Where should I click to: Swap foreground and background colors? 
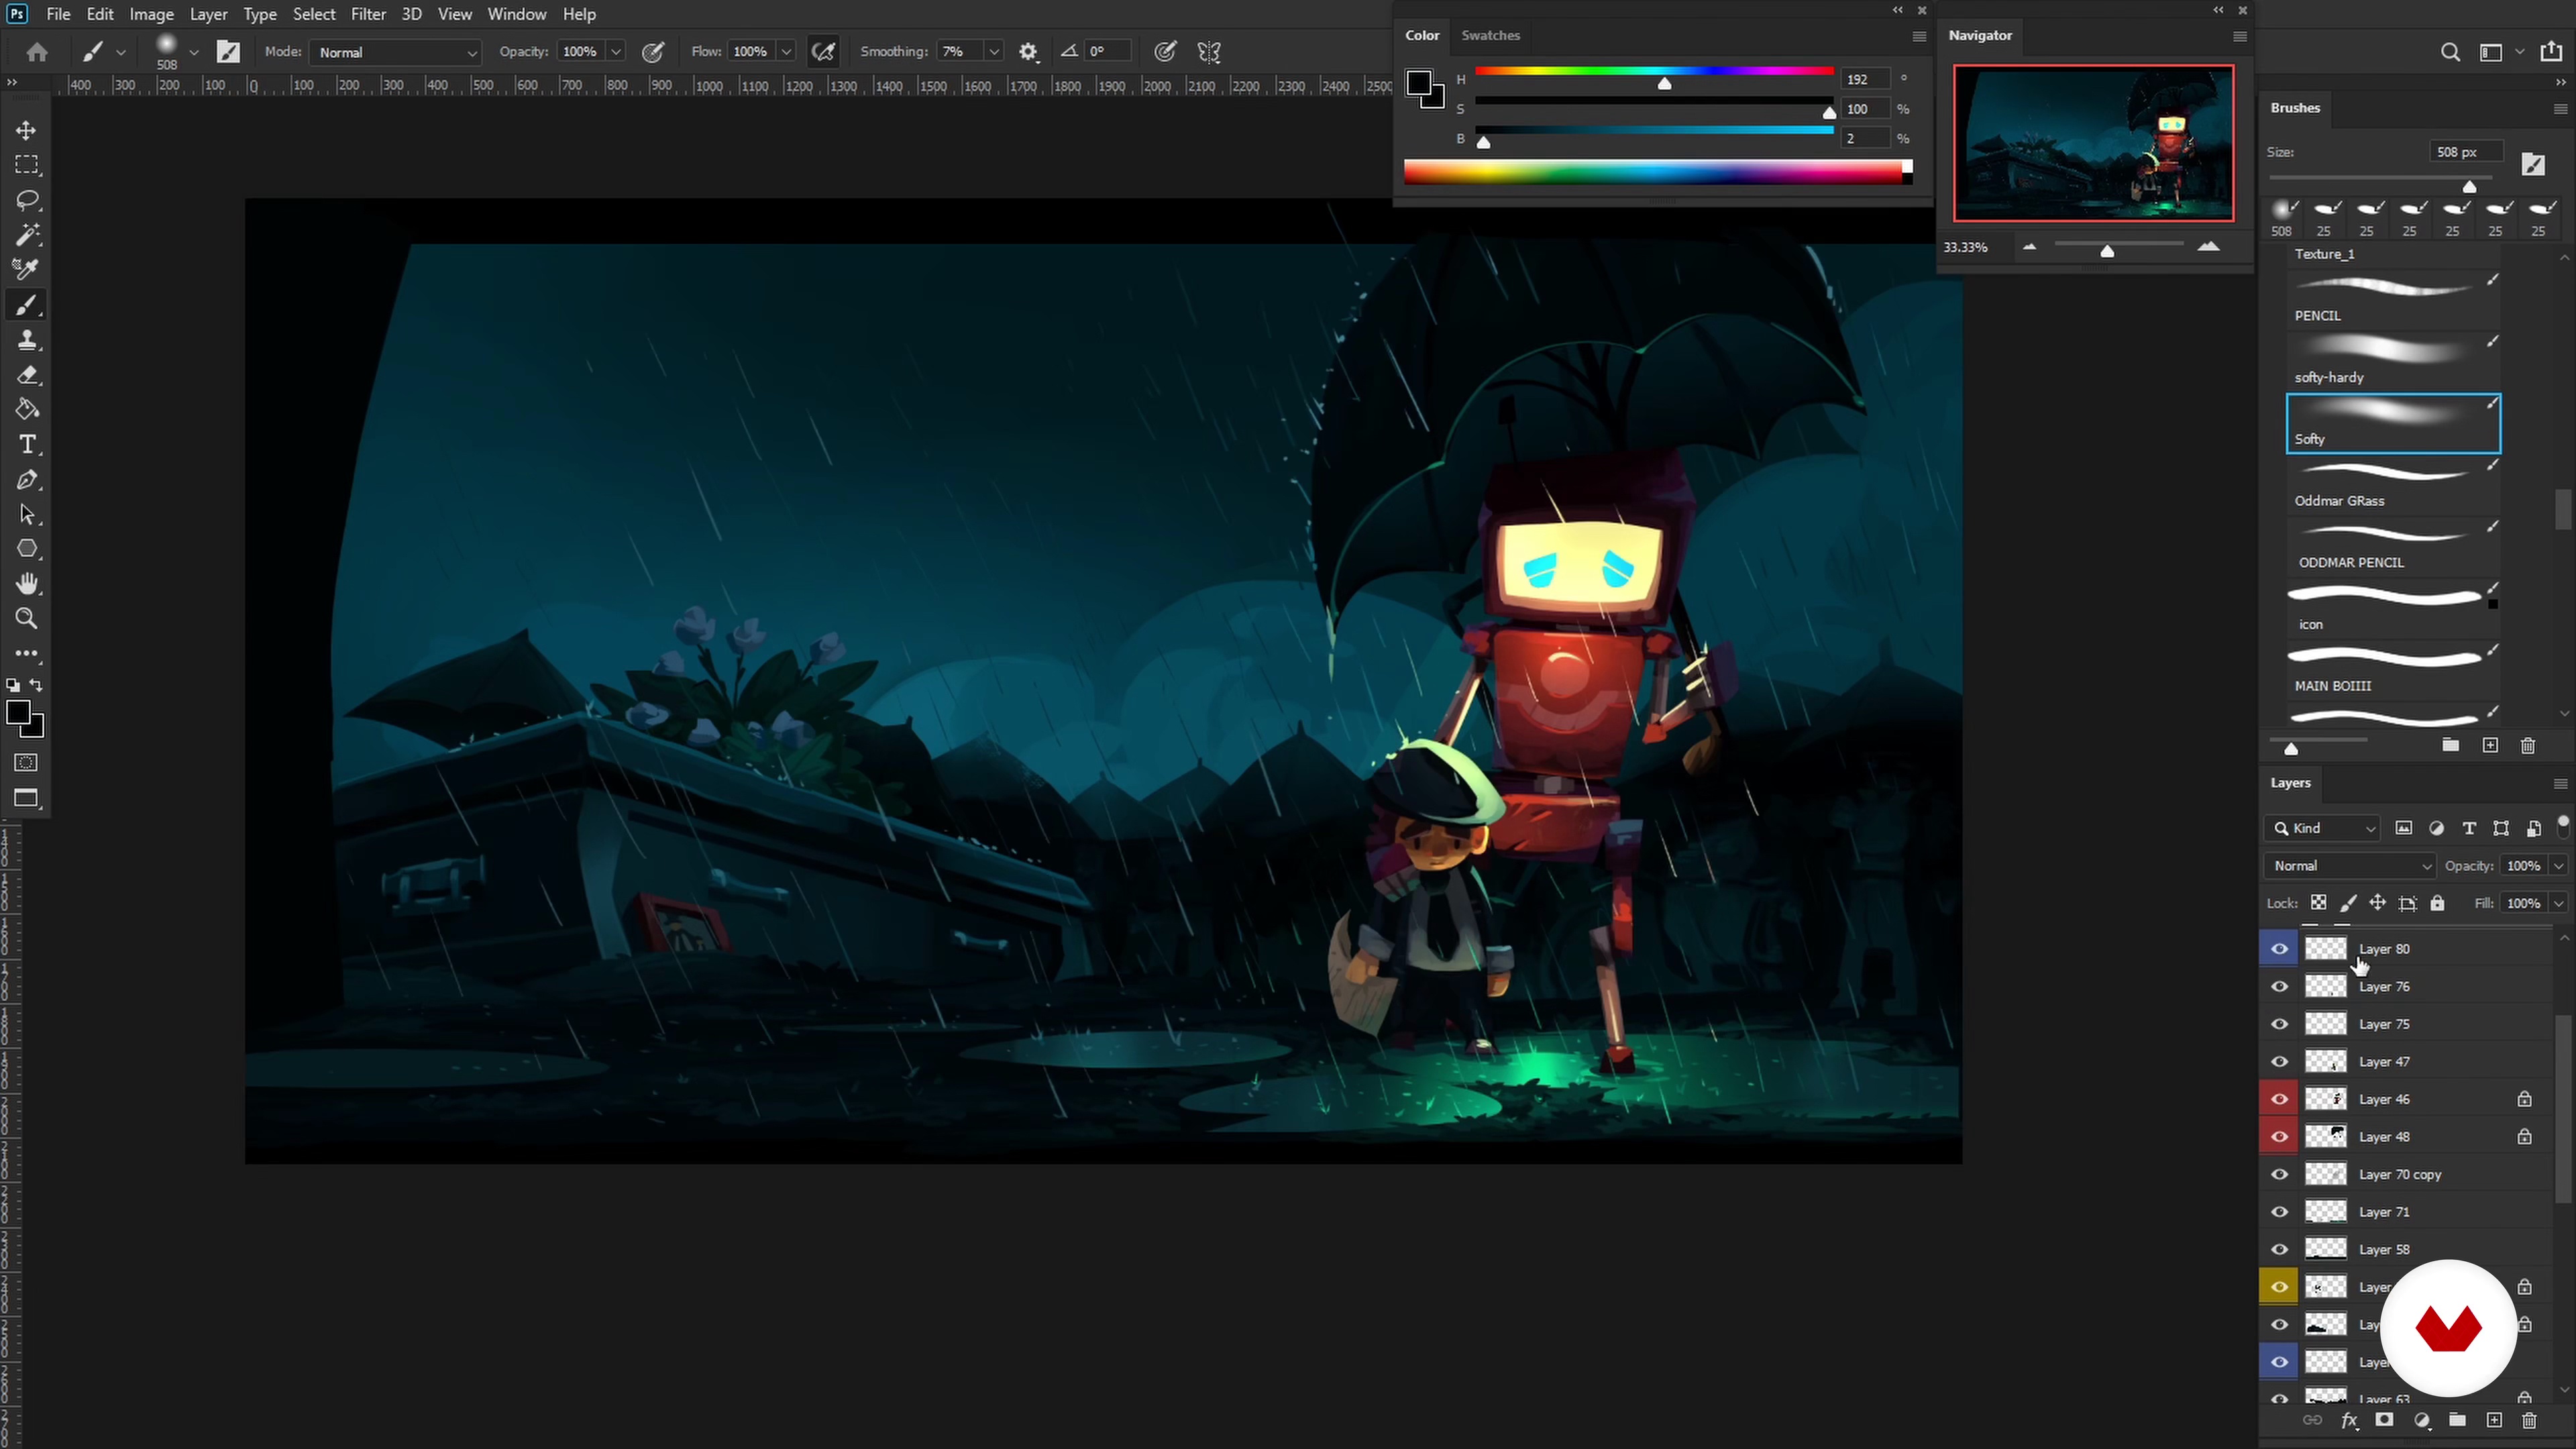pyautogui.click(x=36, y=685)
